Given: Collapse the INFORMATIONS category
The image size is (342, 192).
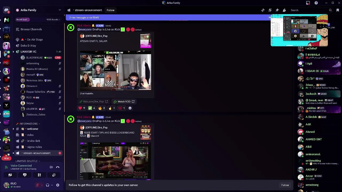Looking at the screenshot, I should point(28,124).
